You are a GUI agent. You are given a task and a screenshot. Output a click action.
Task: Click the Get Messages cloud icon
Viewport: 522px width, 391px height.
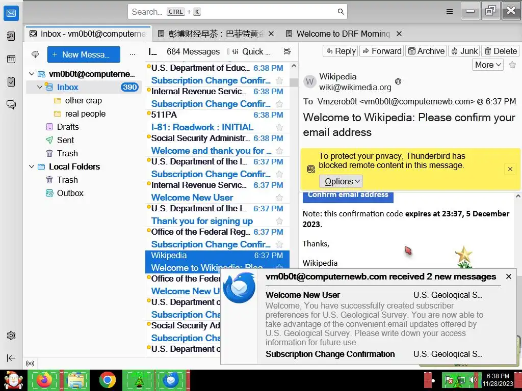tap(35, 54)
